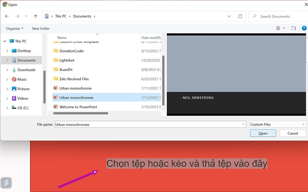The height and width of the screenshot is (192, 308).
Task: Expand the OS (C:) tree node
Action: [x=7, y=108]
